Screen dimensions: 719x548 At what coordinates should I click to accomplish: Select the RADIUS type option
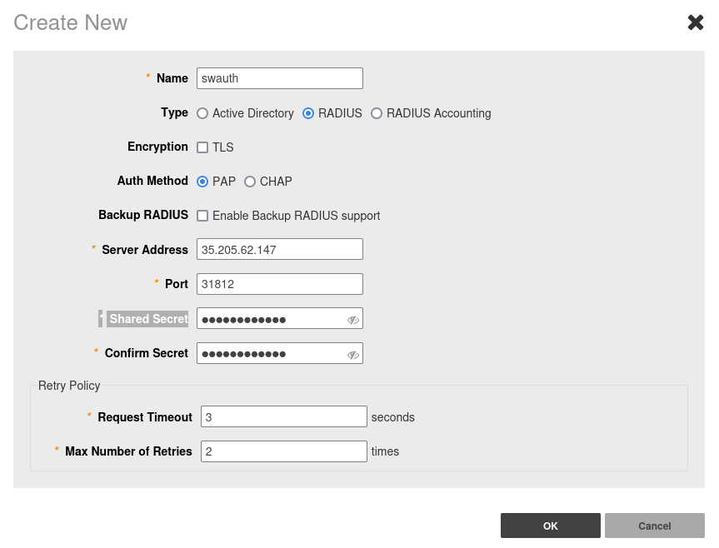pyautogui.click(x=308, y=113)
